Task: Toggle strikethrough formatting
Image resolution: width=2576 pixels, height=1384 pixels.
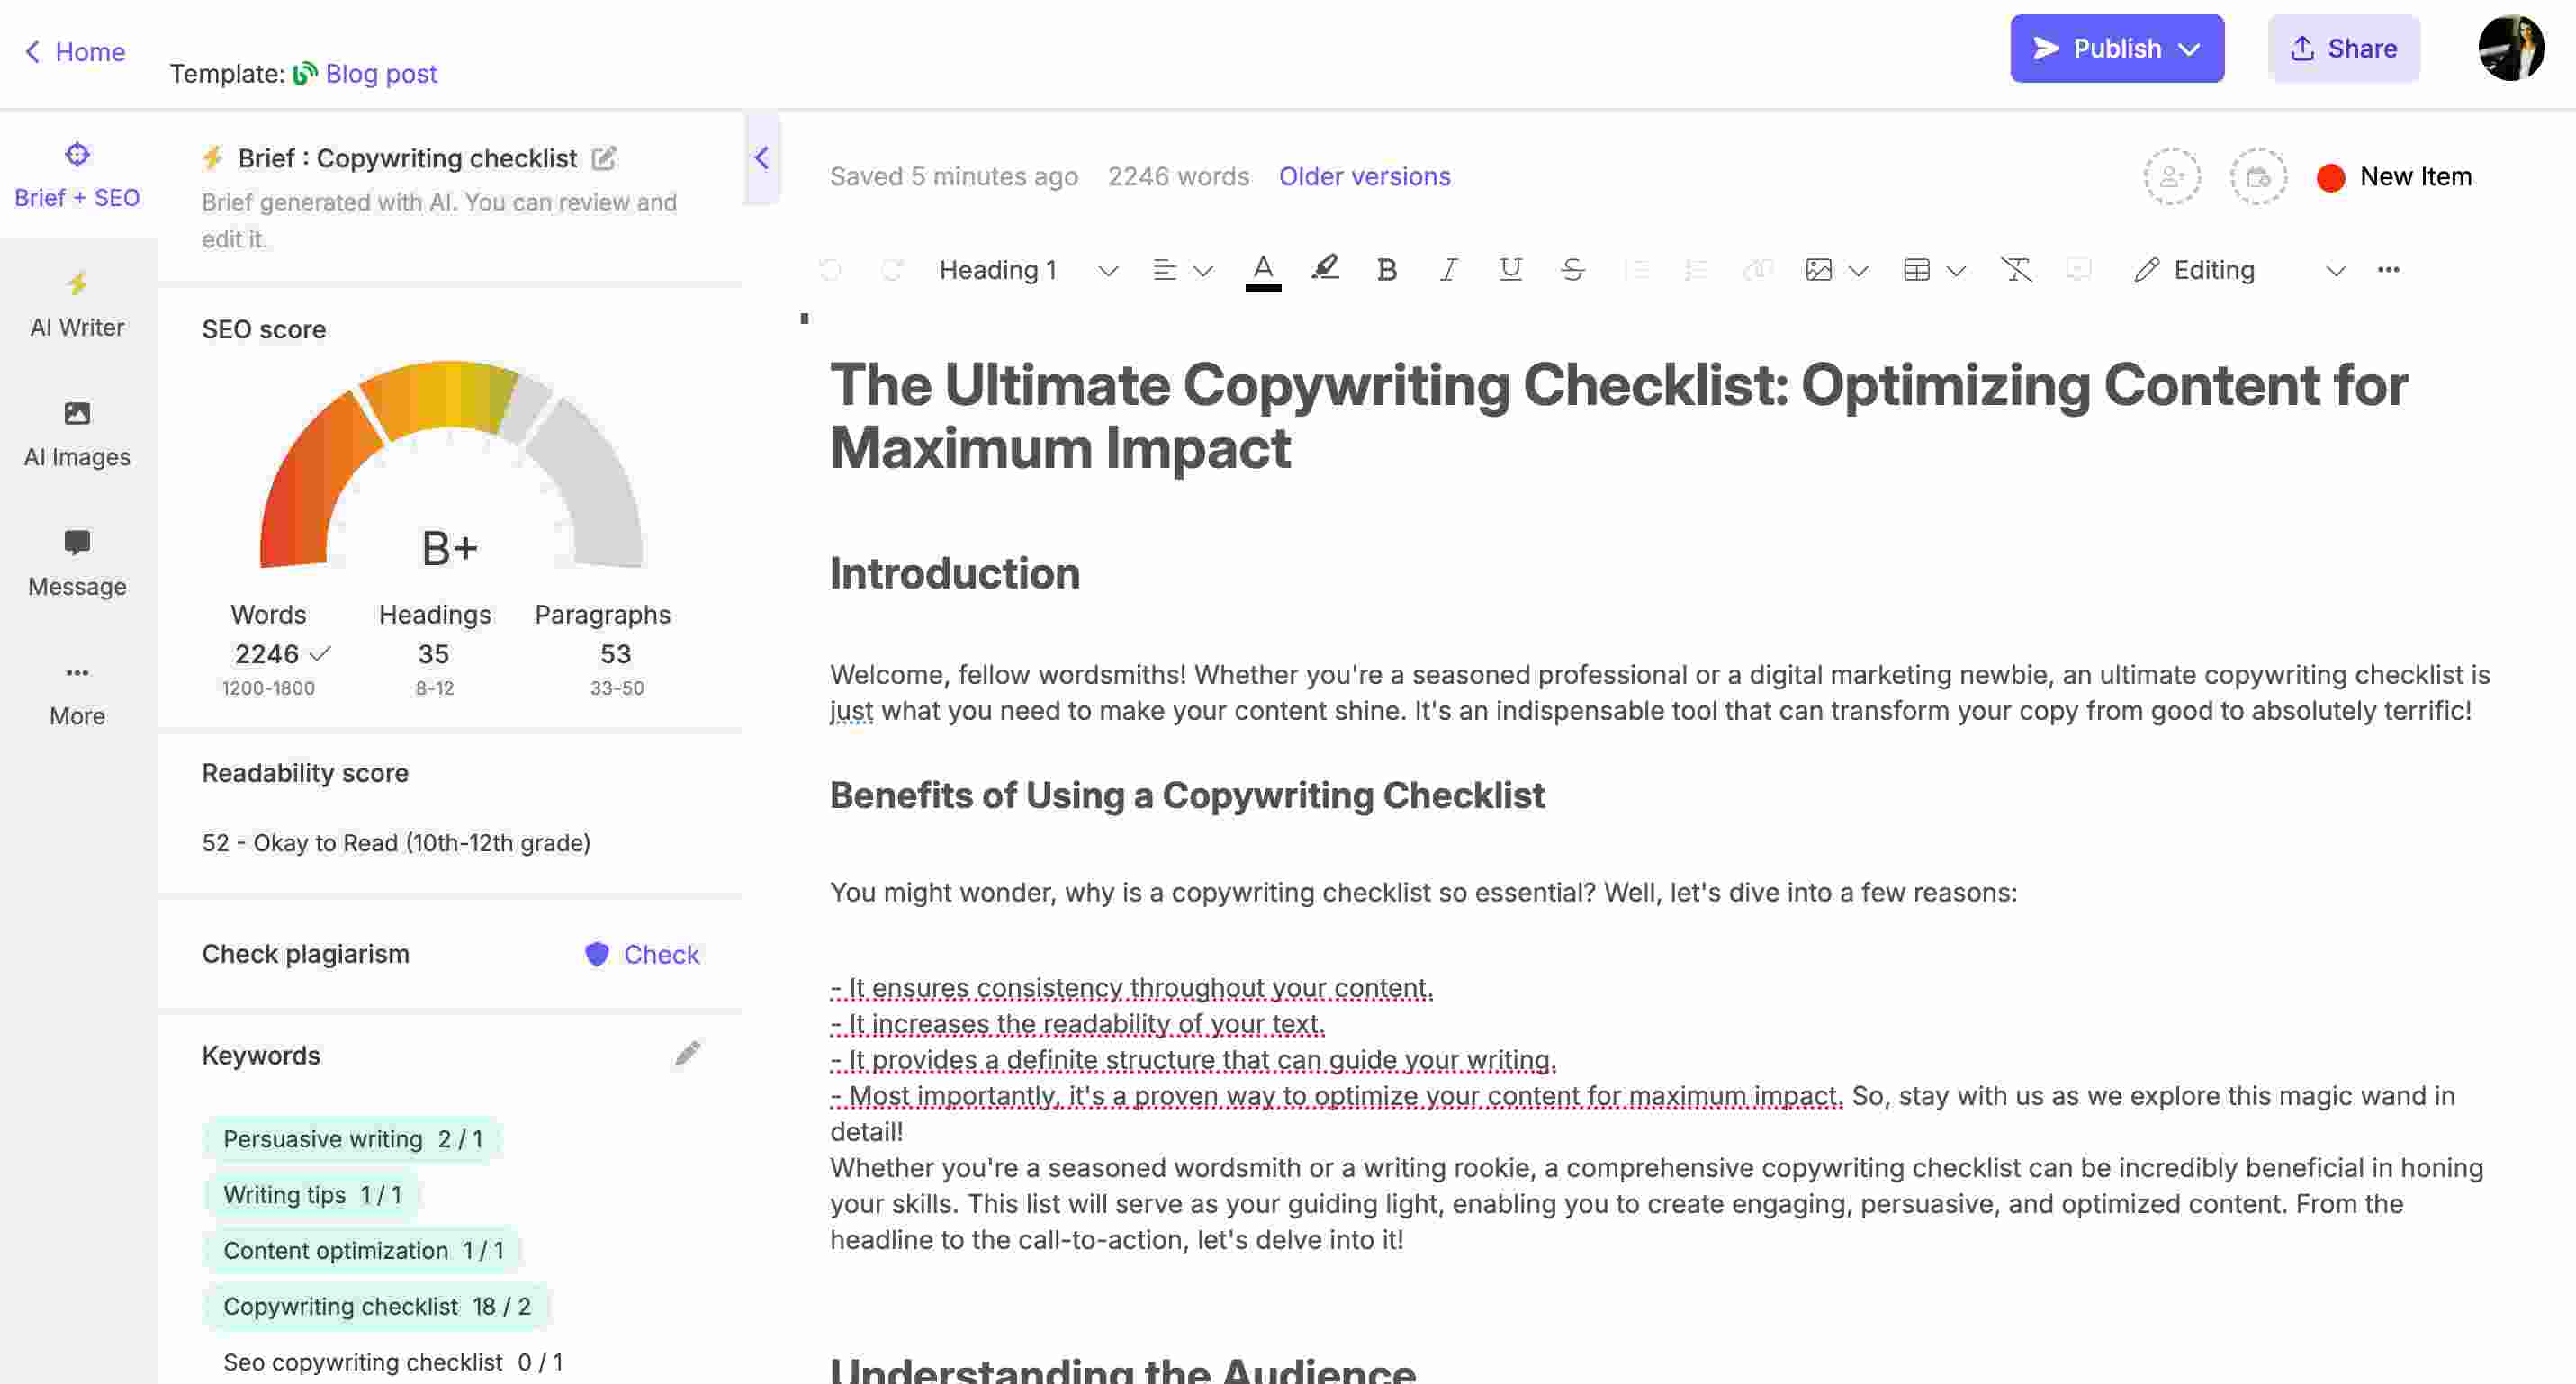Action: pos(1572,270)
